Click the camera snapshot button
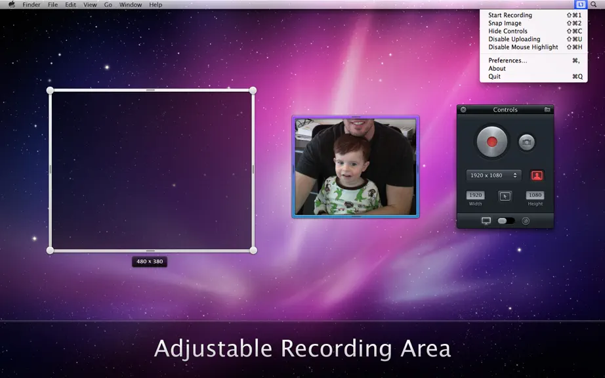Viewport: 605px width, 378px height. pos(527,142)
